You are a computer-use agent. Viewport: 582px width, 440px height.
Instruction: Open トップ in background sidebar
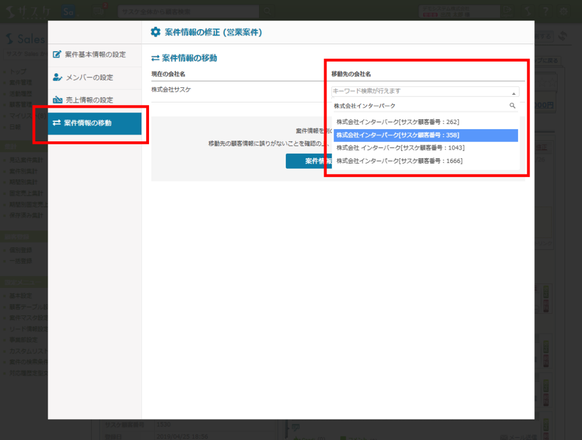[x=18, y=71]
